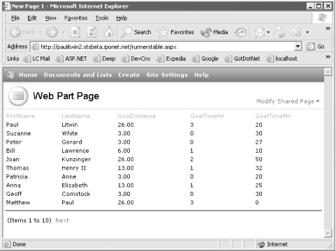Image resolution: width=336 pixels, height=251 pixels.
Task: Open the Favorites menu in menu bar
Action: (75, 18)
